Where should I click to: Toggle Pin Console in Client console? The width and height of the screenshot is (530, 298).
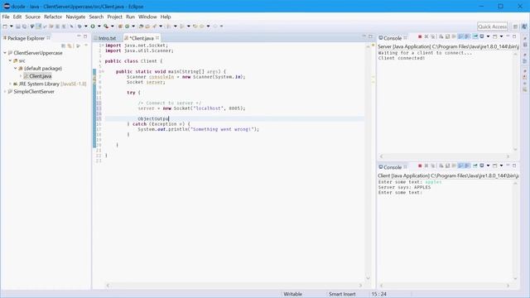pos(475,166)
